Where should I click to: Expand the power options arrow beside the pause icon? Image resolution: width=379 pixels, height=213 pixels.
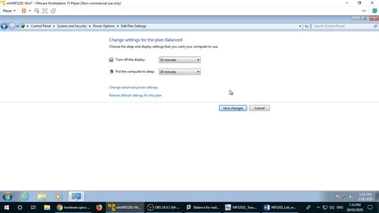click(x=30, y=11)
